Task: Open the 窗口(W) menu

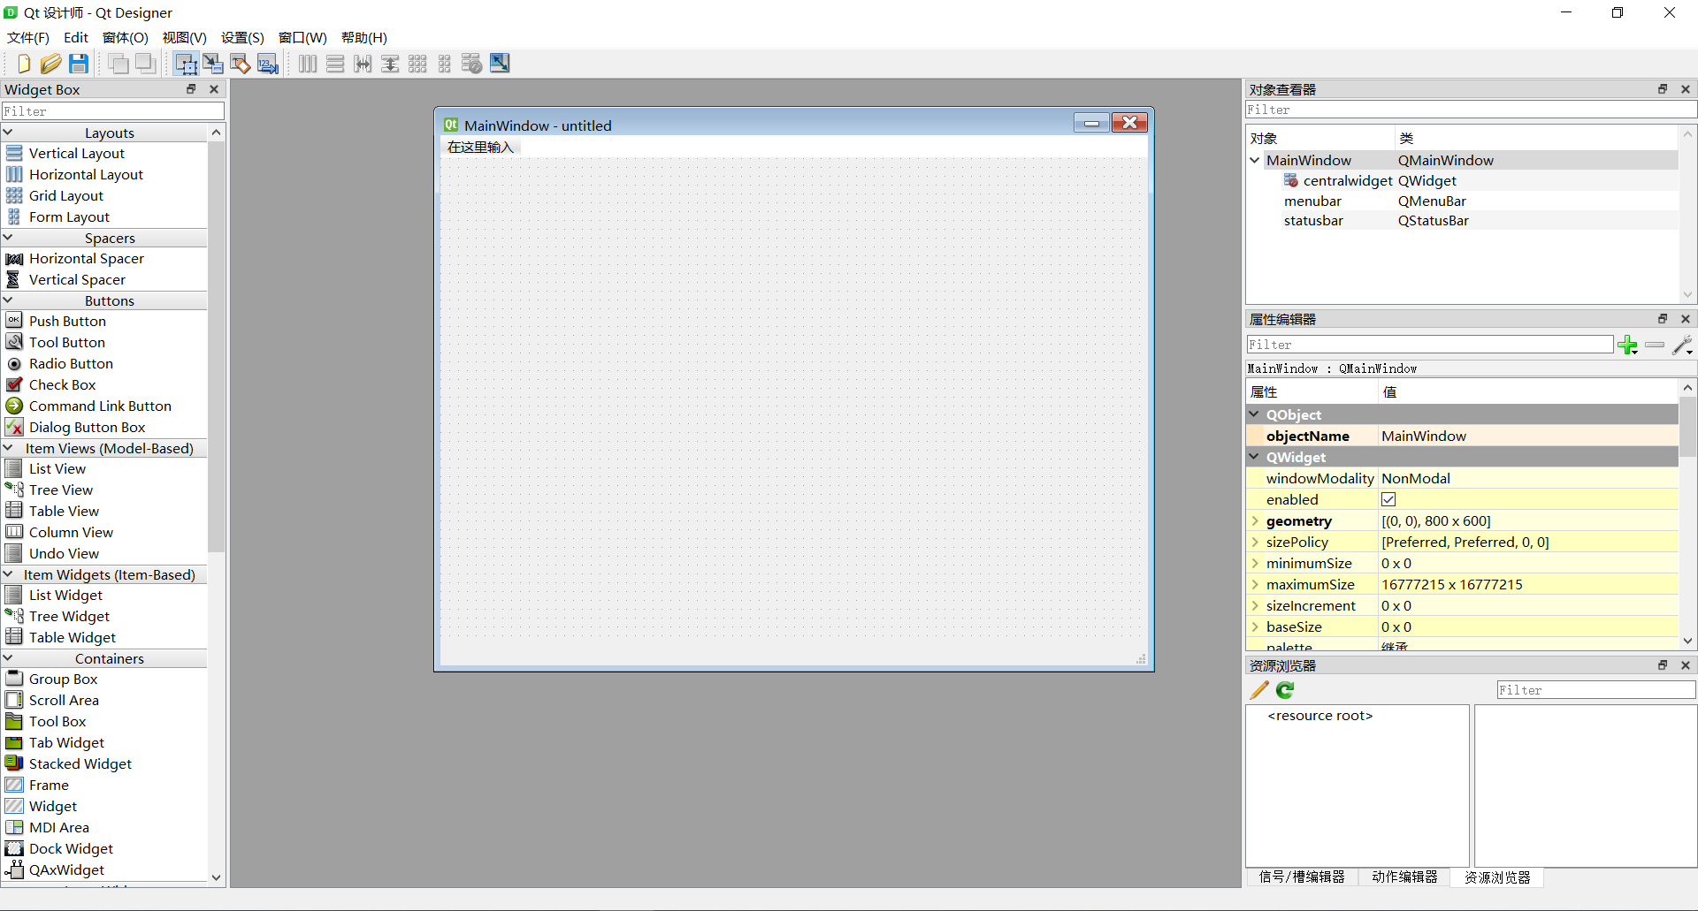Action: tap(302, 37)
